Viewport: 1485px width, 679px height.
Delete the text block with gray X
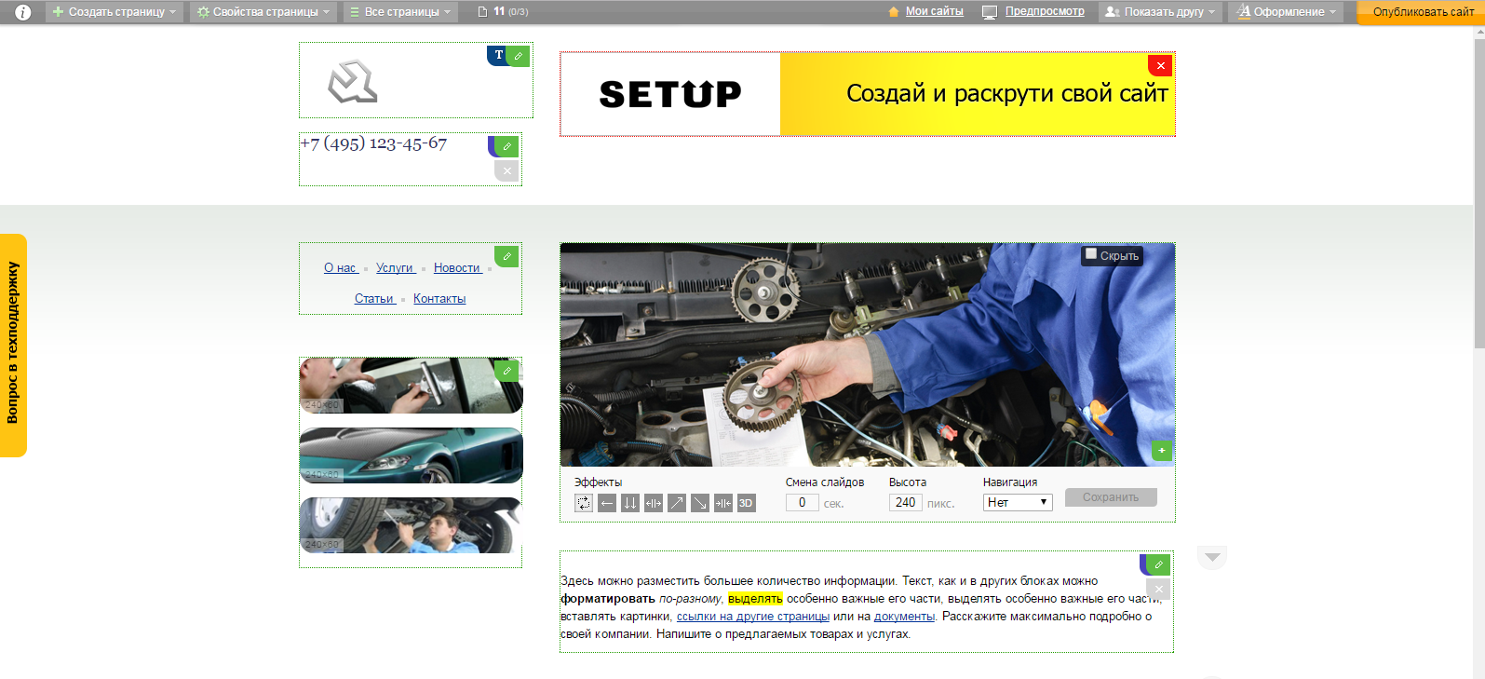[1158, 590]
